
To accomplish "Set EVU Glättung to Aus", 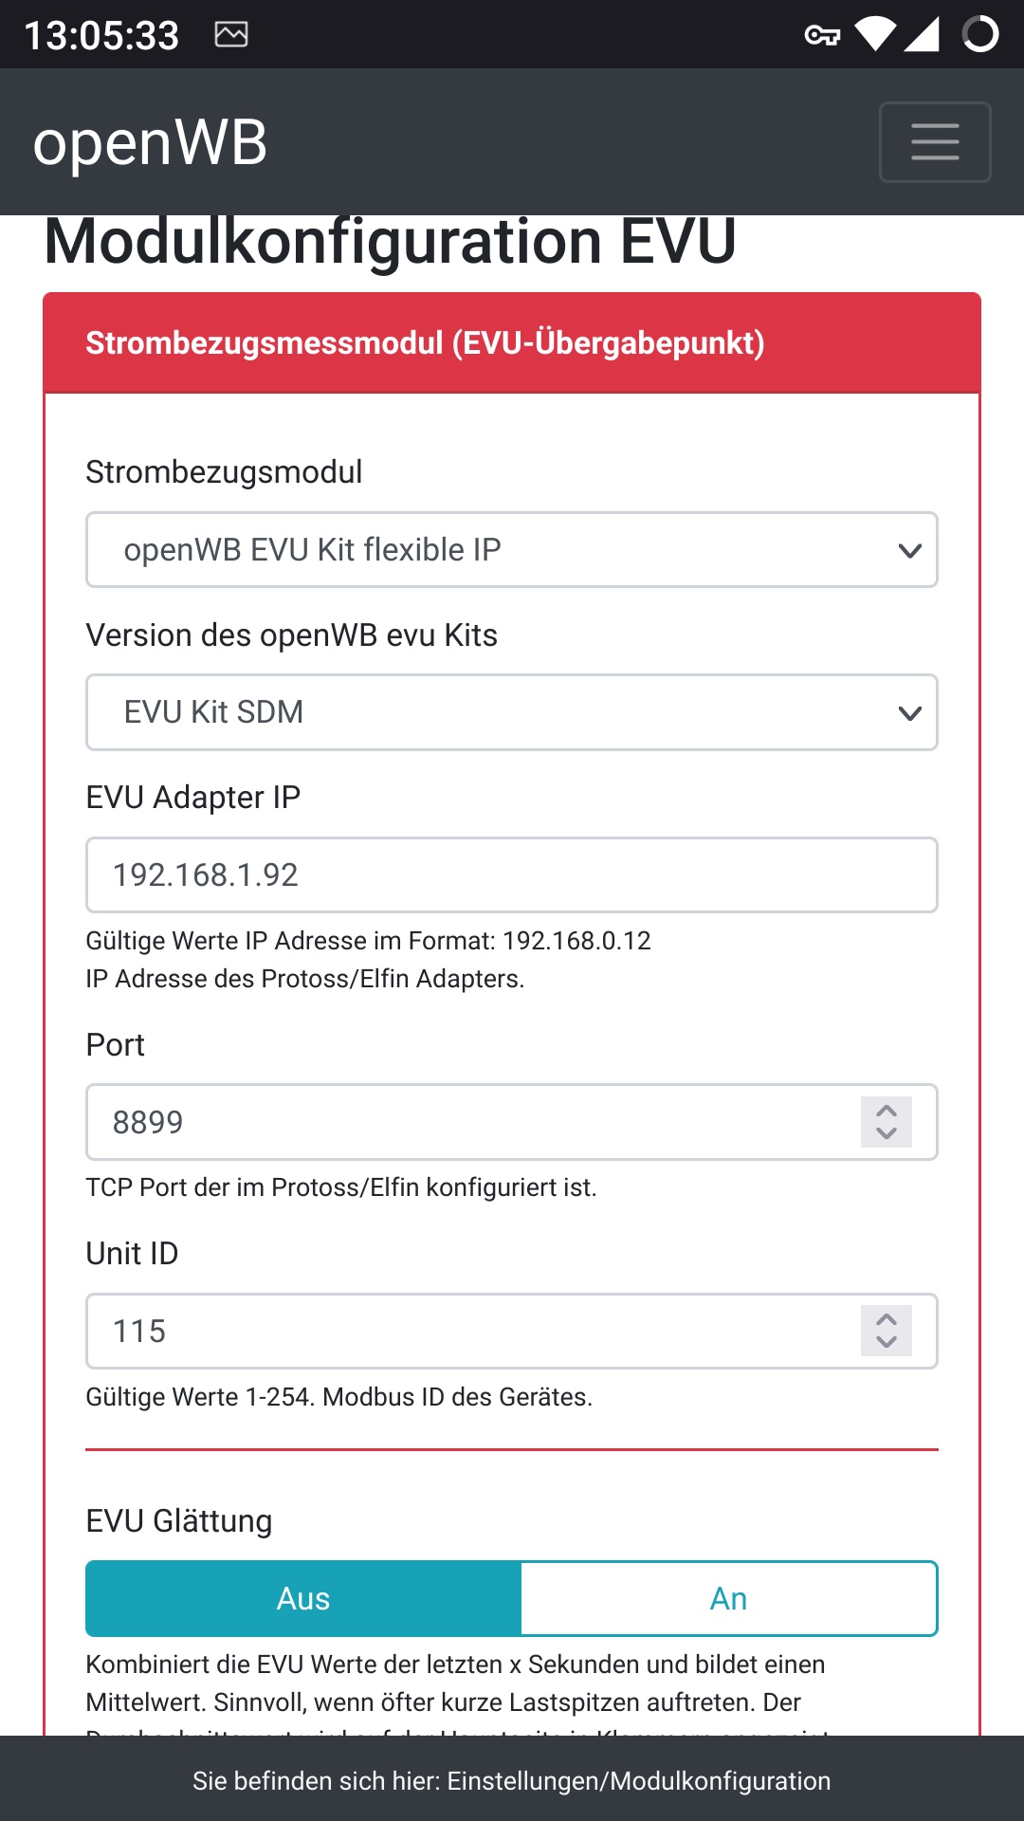I will (303, 1599).
